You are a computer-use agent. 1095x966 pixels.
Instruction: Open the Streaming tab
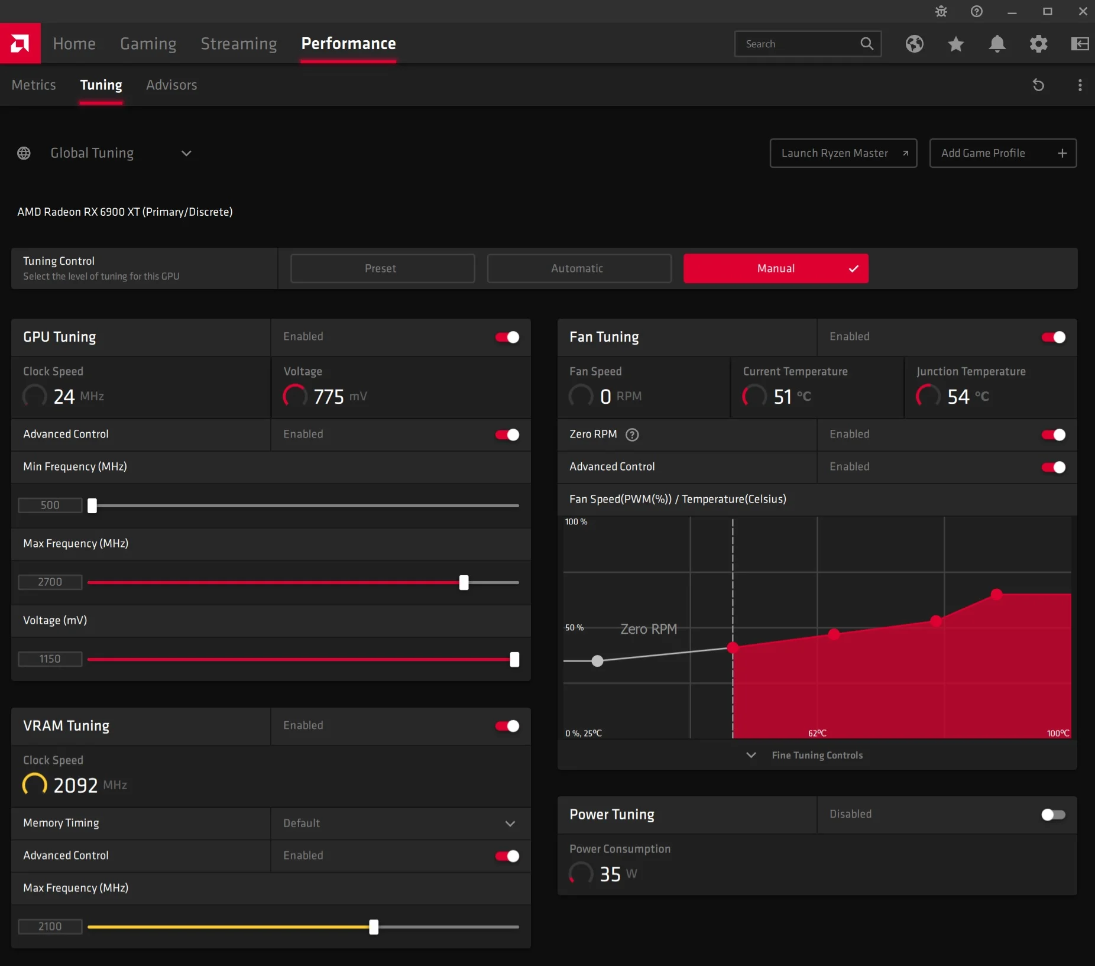click(x=238, y=44)
